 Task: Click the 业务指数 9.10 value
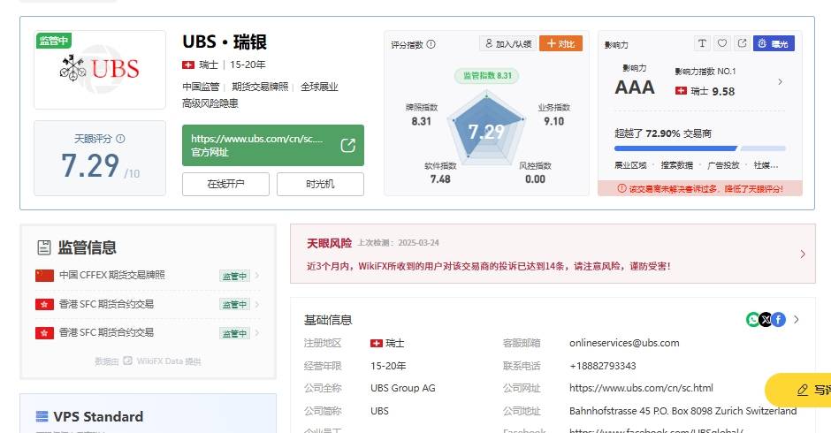553,121
